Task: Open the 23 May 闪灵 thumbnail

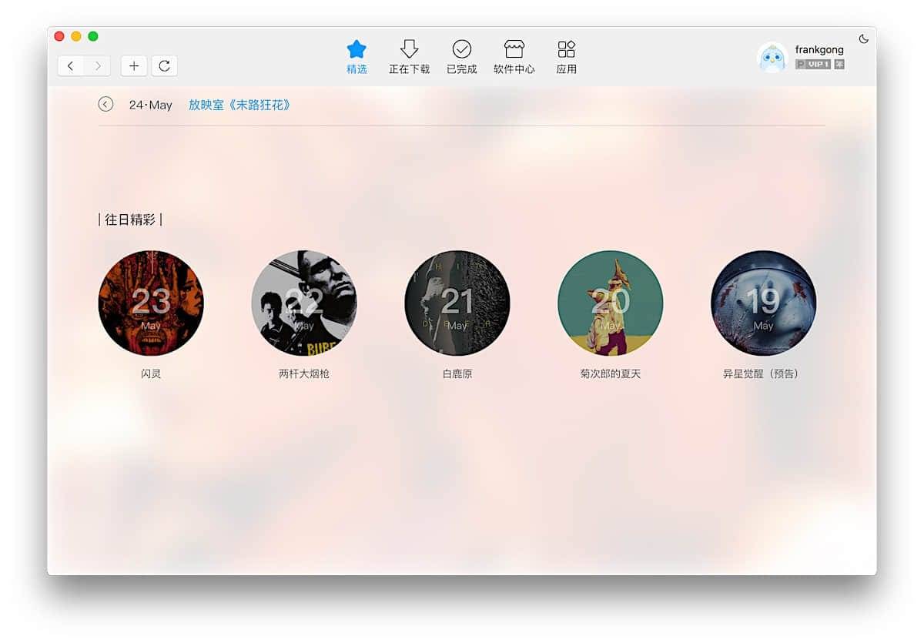Action: (151, 303)
